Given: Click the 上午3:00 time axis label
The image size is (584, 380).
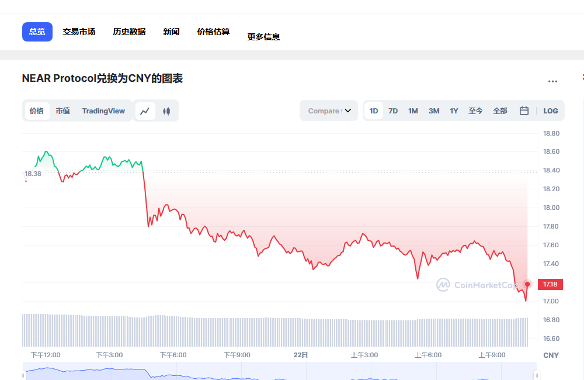Looking at the screenshot, I should pos(364,355).
